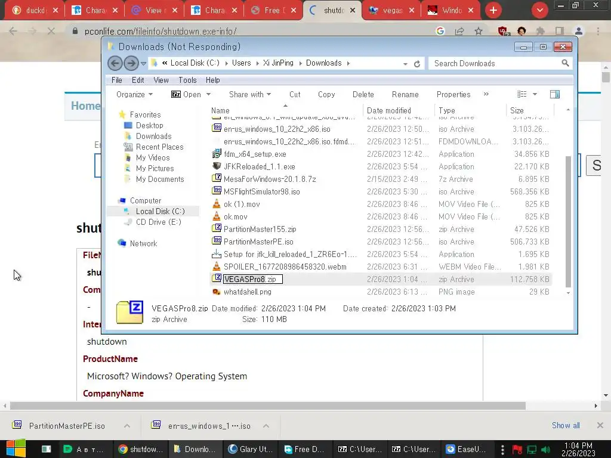611x458 pixels.
Task: Select Local Disk (C:) in navigation pane
Action: coord(160,211)
